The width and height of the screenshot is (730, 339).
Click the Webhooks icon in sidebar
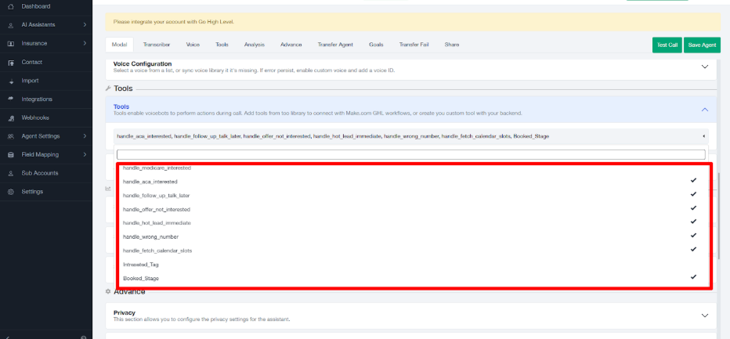point(11,118)
